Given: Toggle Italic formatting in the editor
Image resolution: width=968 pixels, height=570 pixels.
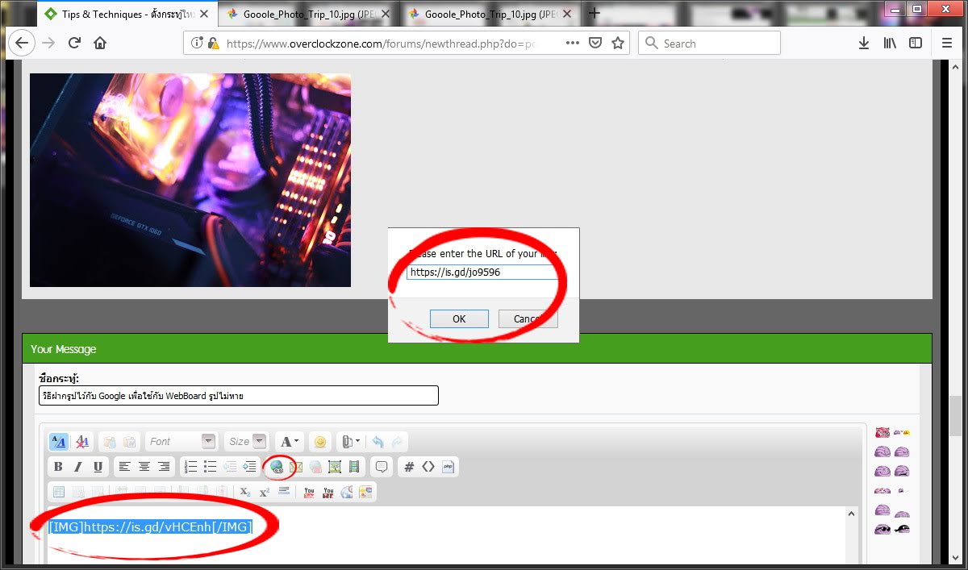Looking at the screenshot, I should click(78, 466).
